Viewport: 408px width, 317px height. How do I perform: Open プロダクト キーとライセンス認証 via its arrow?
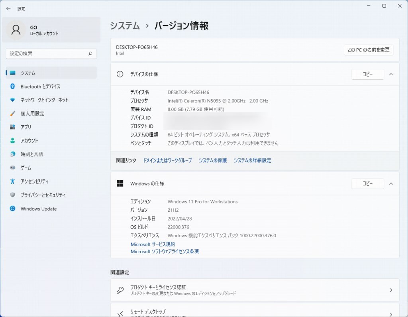coord(391,290)
